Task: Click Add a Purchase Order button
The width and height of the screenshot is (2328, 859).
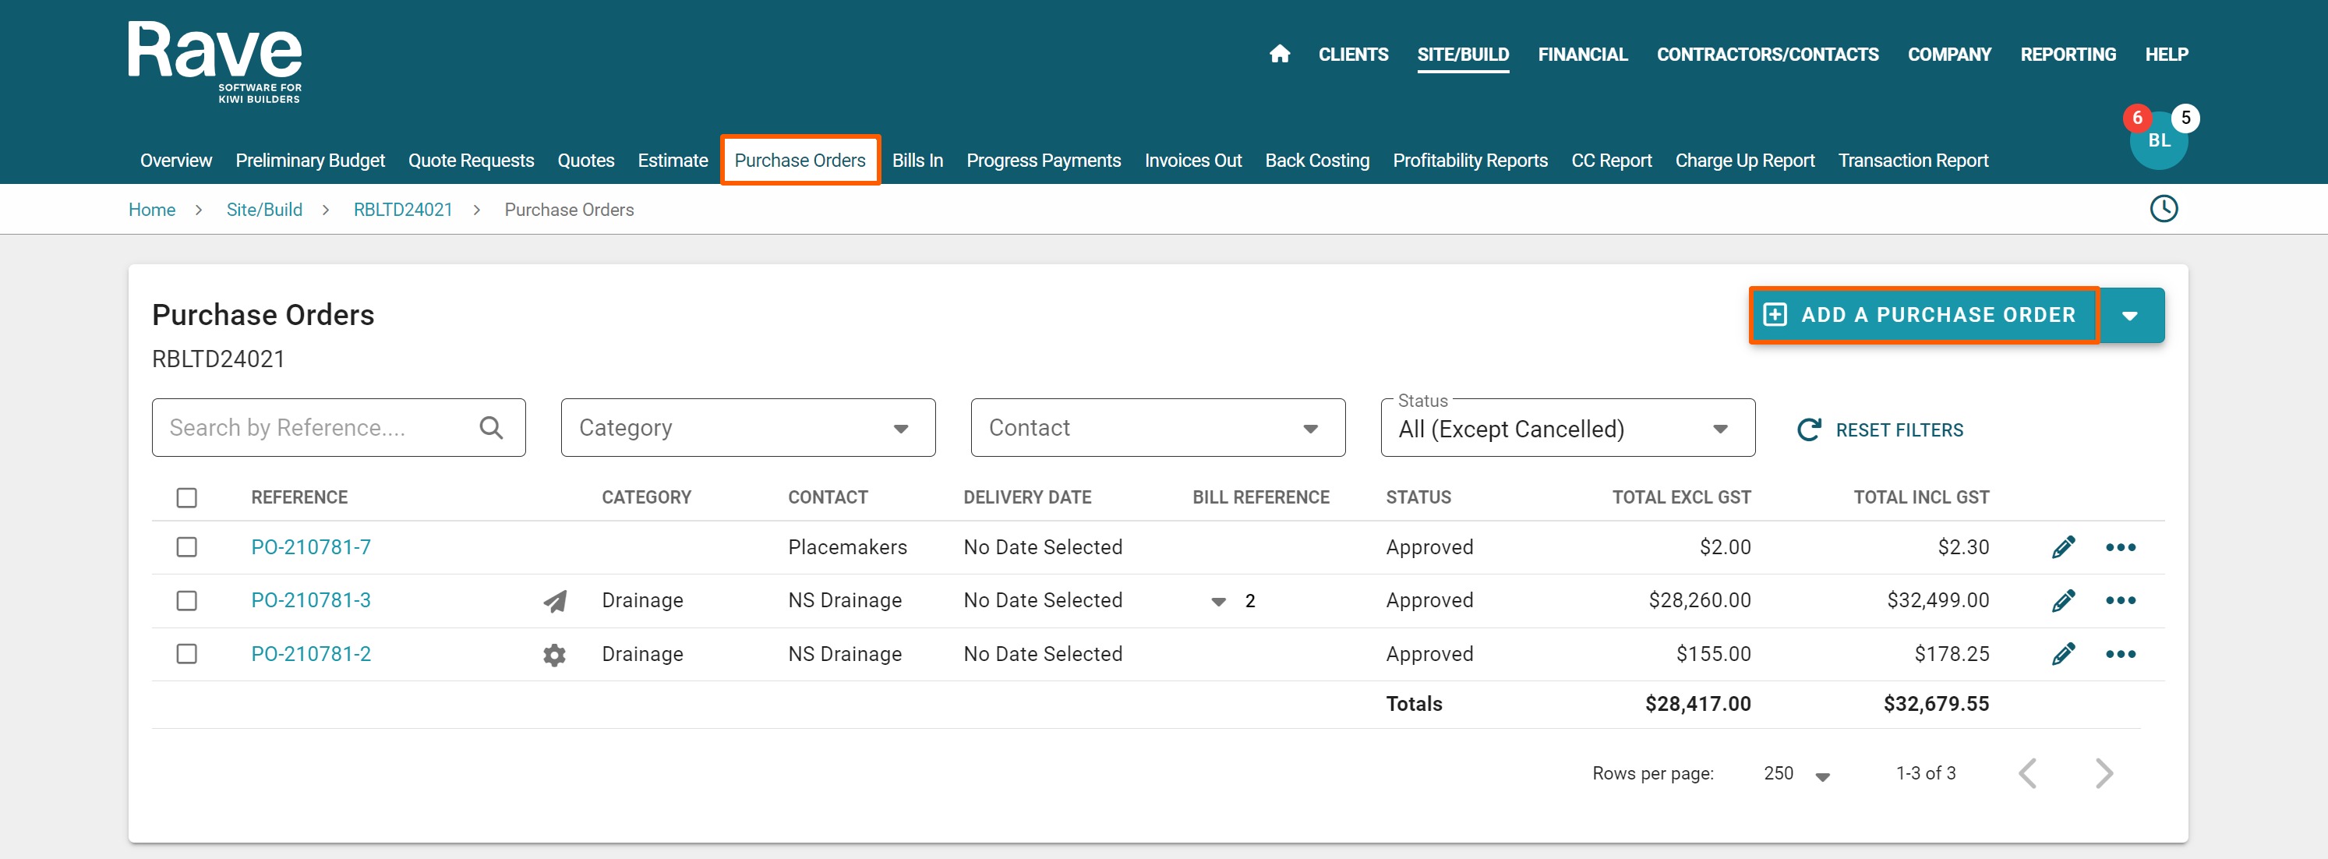Action: (1922, 315)
